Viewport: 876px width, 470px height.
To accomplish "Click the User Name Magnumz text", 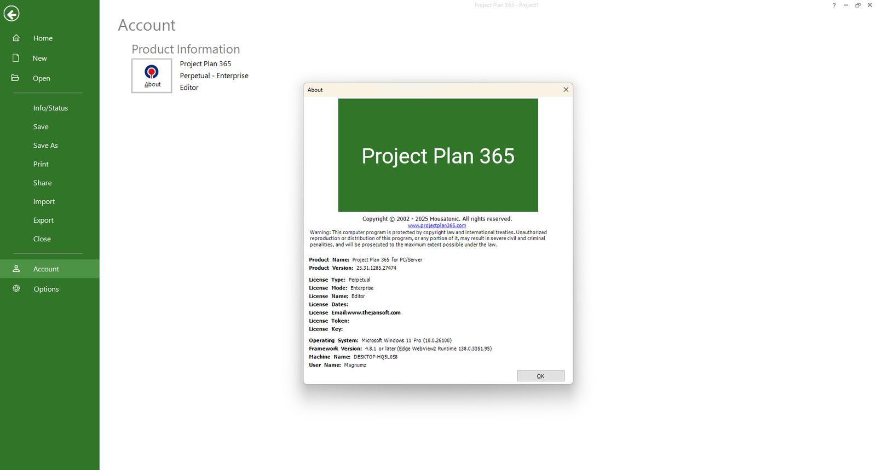I will [x=337, y=365].
